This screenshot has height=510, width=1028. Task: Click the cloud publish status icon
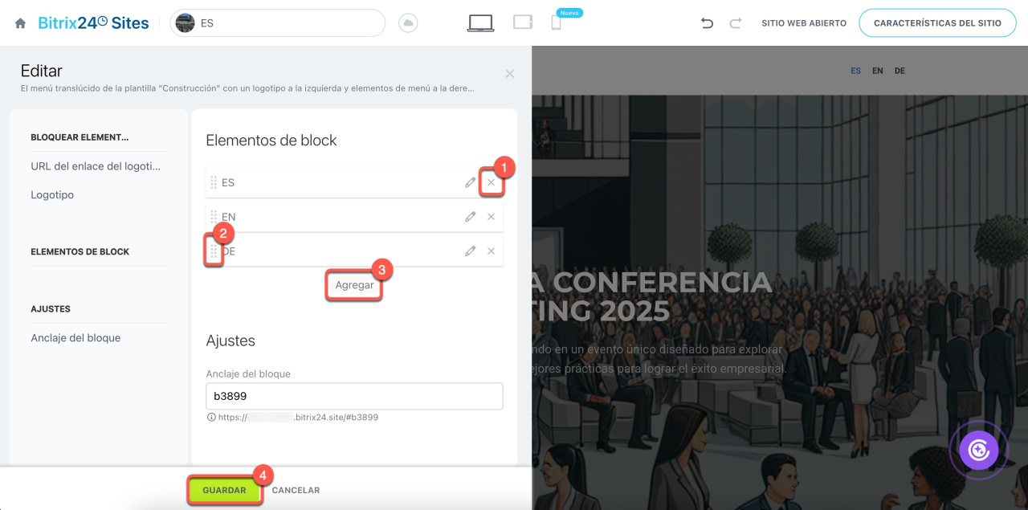pyautogui.click(x=408, y=23)
